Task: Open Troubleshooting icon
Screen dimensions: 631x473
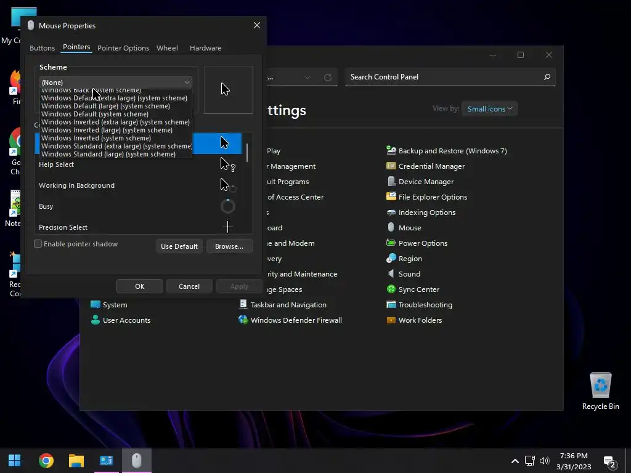Action: coord(391,304)
